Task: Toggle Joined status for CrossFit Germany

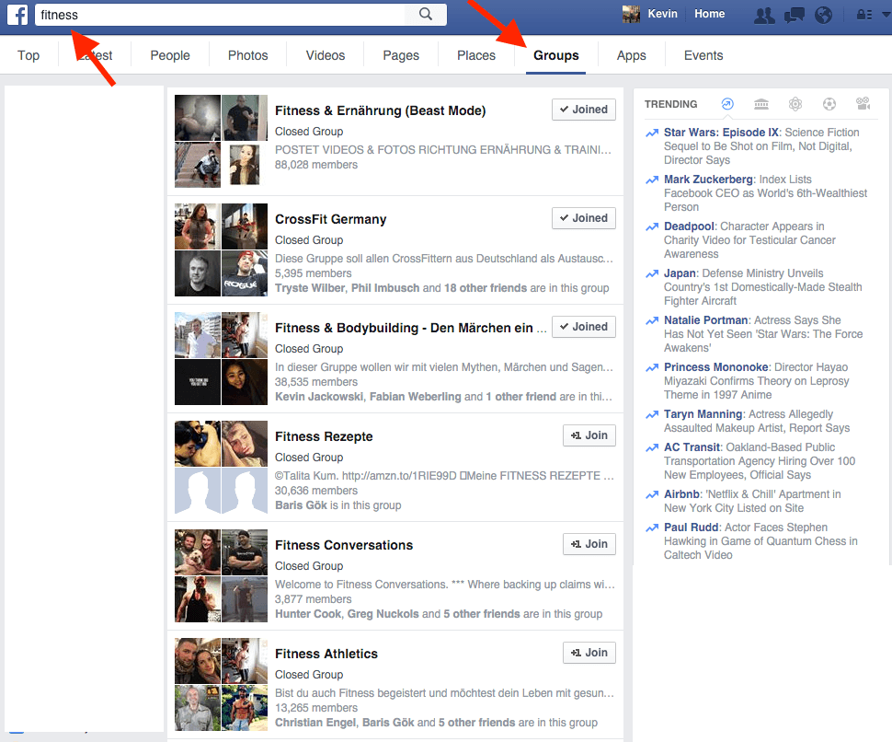Action: [584, 218]
